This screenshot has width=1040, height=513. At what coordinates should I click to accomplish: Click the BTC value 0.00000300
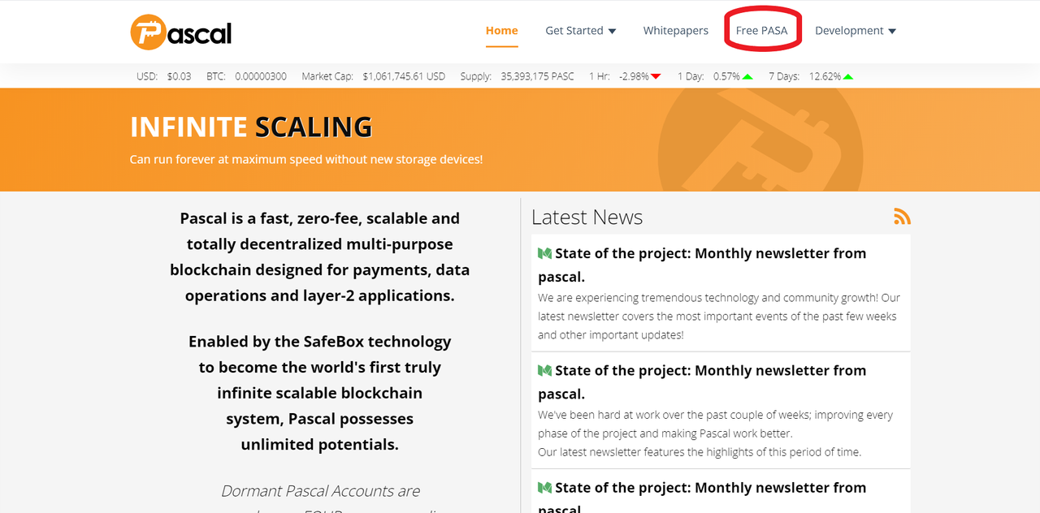tap(261, 76)
